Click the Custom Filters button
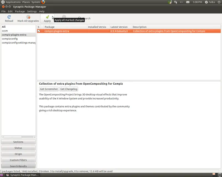The width and height of the screenshot is (222, 177). (x=18, y=160)
